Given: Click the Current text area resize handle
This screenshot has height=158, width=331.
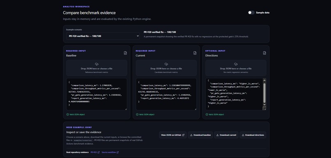Looking at the screenshot, I should point(195,109).
